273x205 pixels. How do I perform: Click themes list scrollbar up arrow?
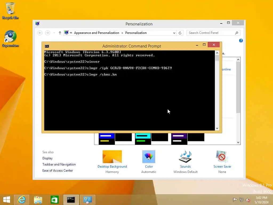click(x=238, y=60)
